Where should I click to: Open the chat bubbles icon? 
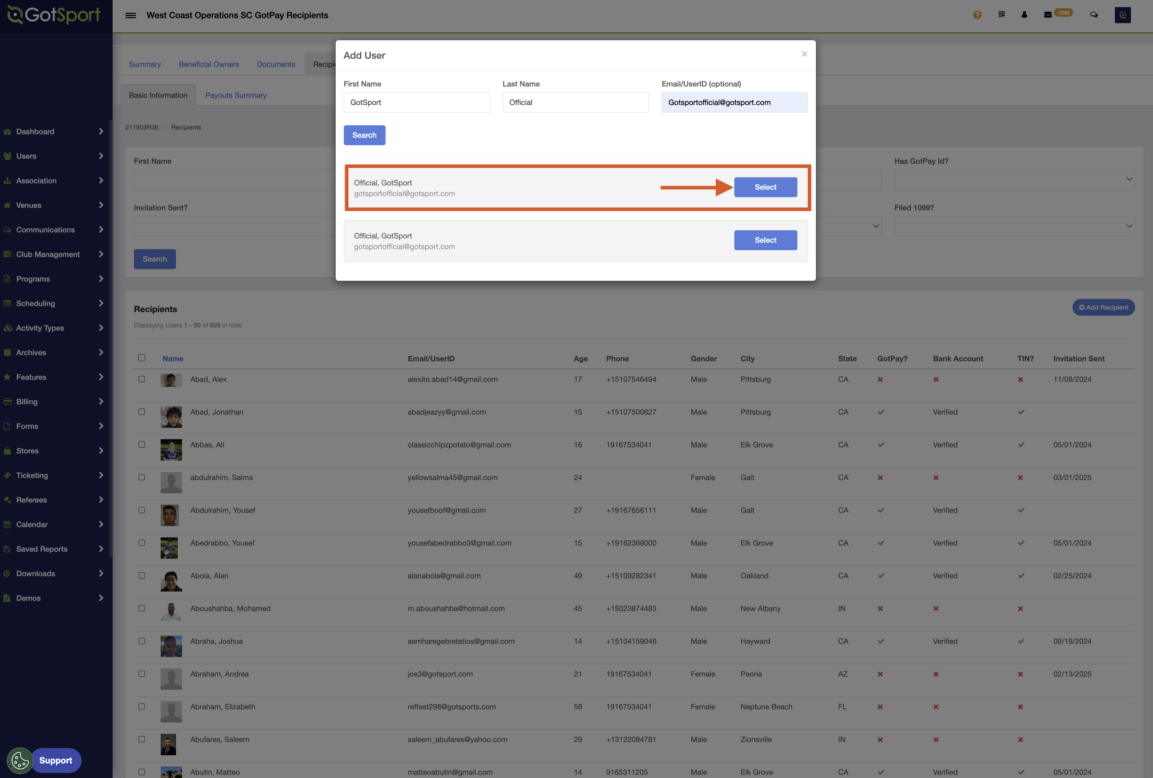(1094, 15)
